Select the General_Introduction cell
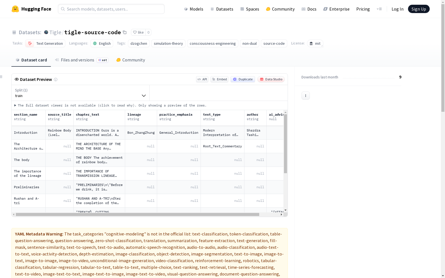This screenshot has width=445, height=278. [x=179, y=133]
